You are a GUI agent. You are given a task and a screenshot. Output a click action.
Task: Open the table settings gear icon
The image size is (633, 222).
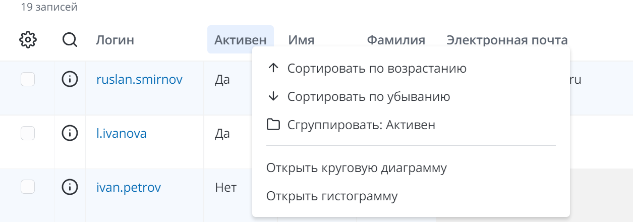pyautogui.click(x=28, y=40)
